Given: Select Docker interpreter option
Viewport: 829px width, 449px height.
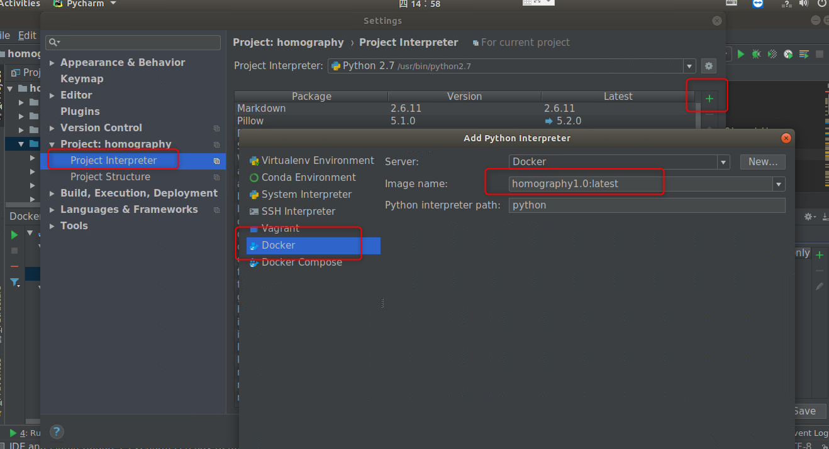Looking at the screenshot, I should [313, 246].
